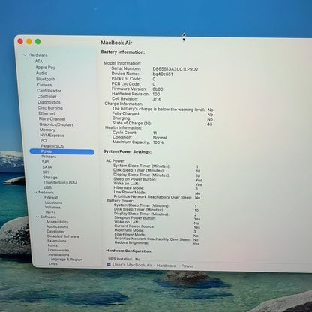Collapse the Hardware tree section
The height and width of the screenshot is (312, 312).
tap(25, 55)
